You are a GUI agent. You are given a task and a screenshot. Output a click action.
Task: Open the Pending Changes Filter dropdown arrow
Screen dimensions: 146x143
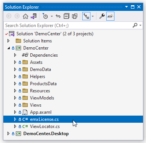click(x=52, y=16)
